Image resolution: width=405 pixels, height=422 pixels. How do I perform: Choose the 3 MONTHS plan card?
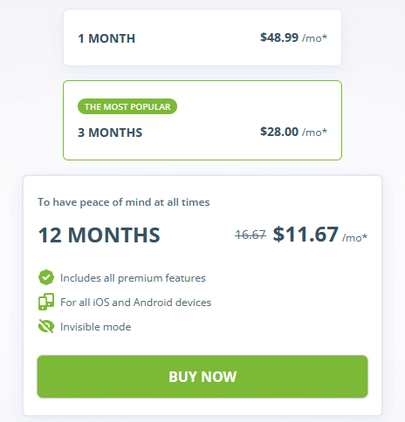tap(202, 120)
